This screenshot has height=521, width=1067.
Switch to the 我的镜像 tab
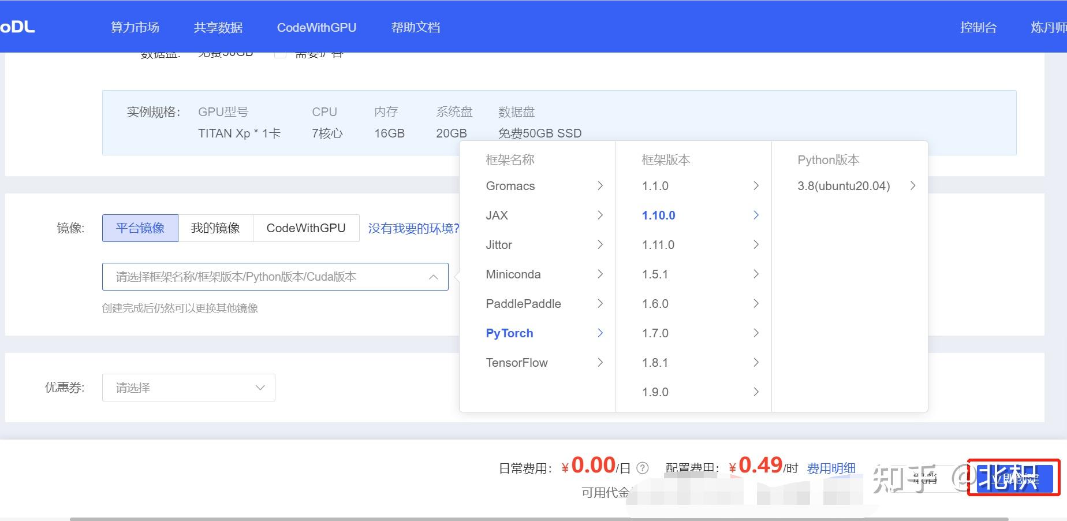(216, 228)
